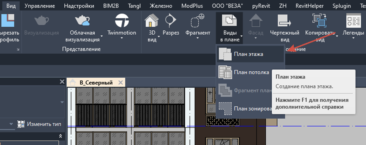Click the План этажа menu icon
The height and width of the screenshot is (145, 366).
pos(225,54)
